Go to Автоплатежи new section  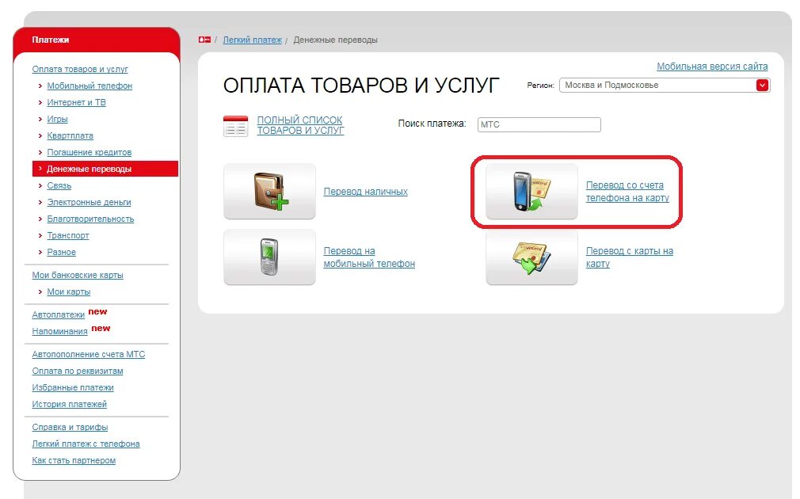[58, 314]
